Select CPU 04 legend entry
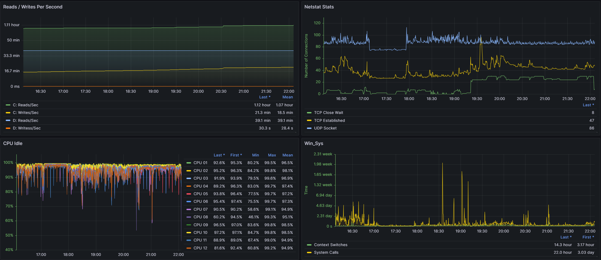 click(x=201, y=186)
